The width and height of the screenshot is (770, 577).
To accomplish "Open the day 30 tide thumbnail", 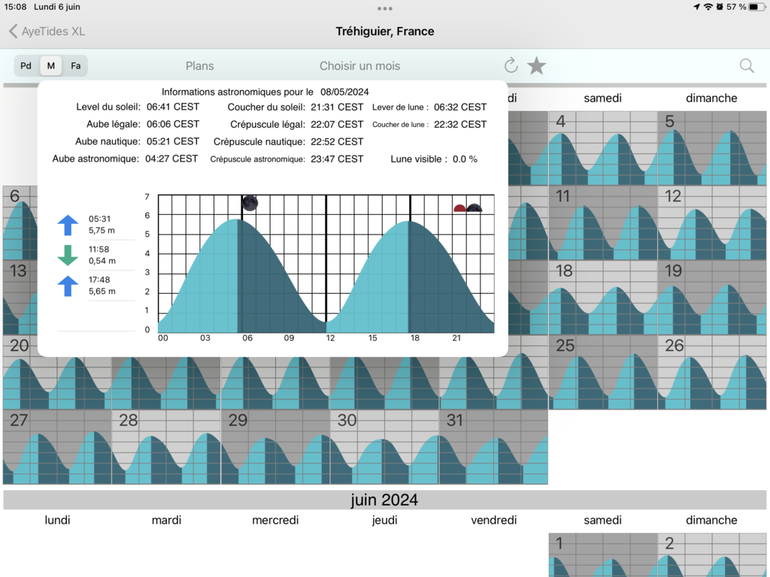I will click(384, 446).
